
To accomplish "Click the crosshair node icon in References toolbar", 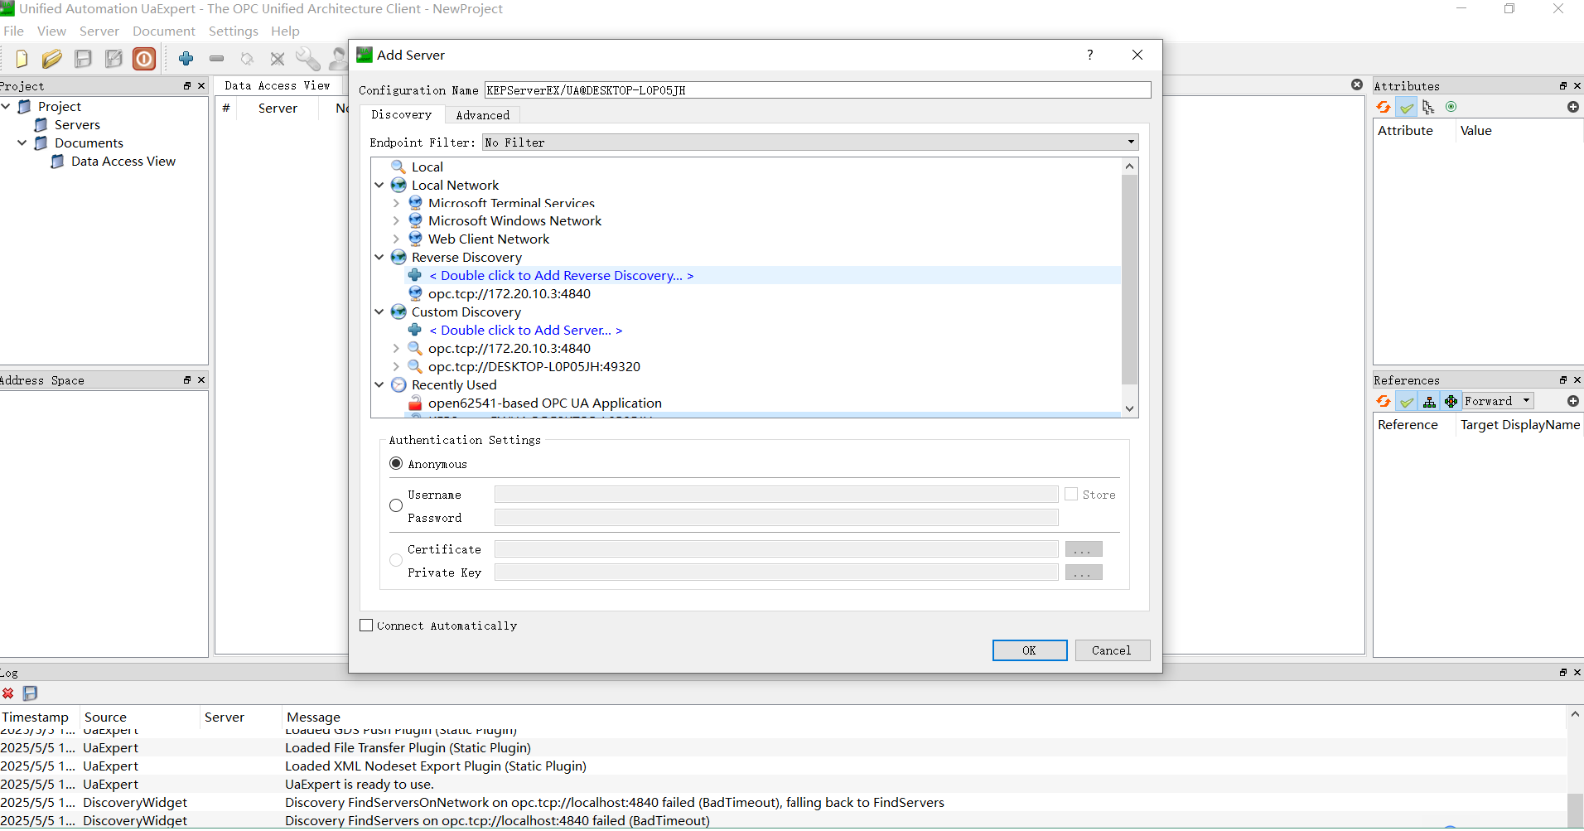I will (1451, 401).
